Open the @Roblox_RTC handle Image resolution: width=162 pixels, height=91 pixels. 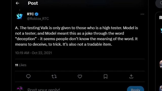tap(38, 18)
